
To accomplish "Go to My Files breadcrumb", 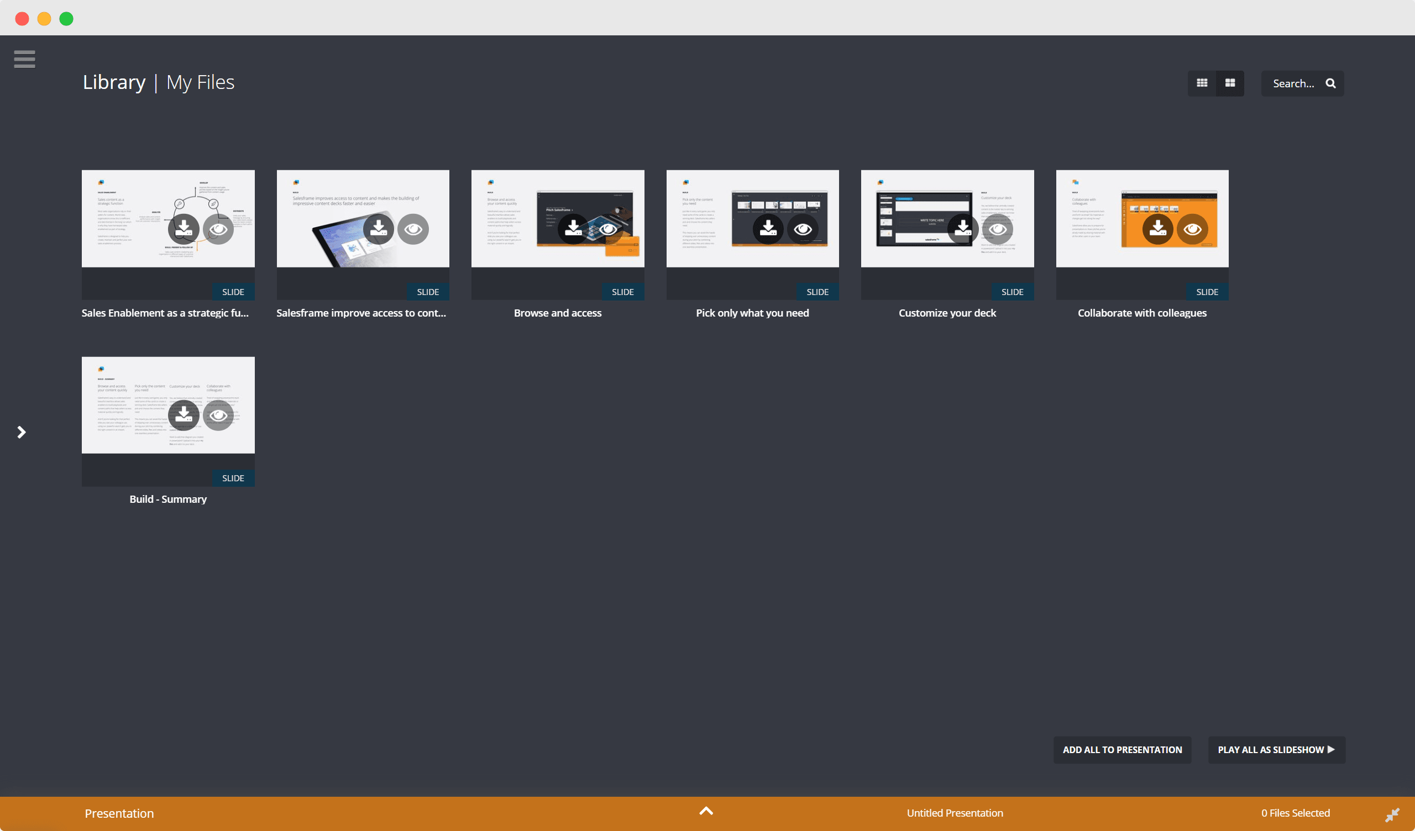I will click(x=200, y=82).
